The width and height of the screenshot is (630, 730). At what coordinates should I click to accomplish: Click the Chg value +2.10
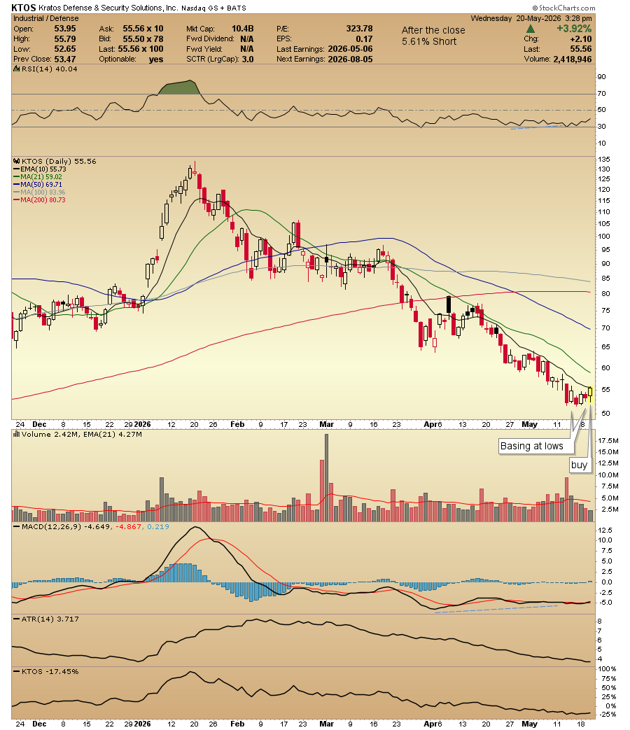click(x=580, y=39)
